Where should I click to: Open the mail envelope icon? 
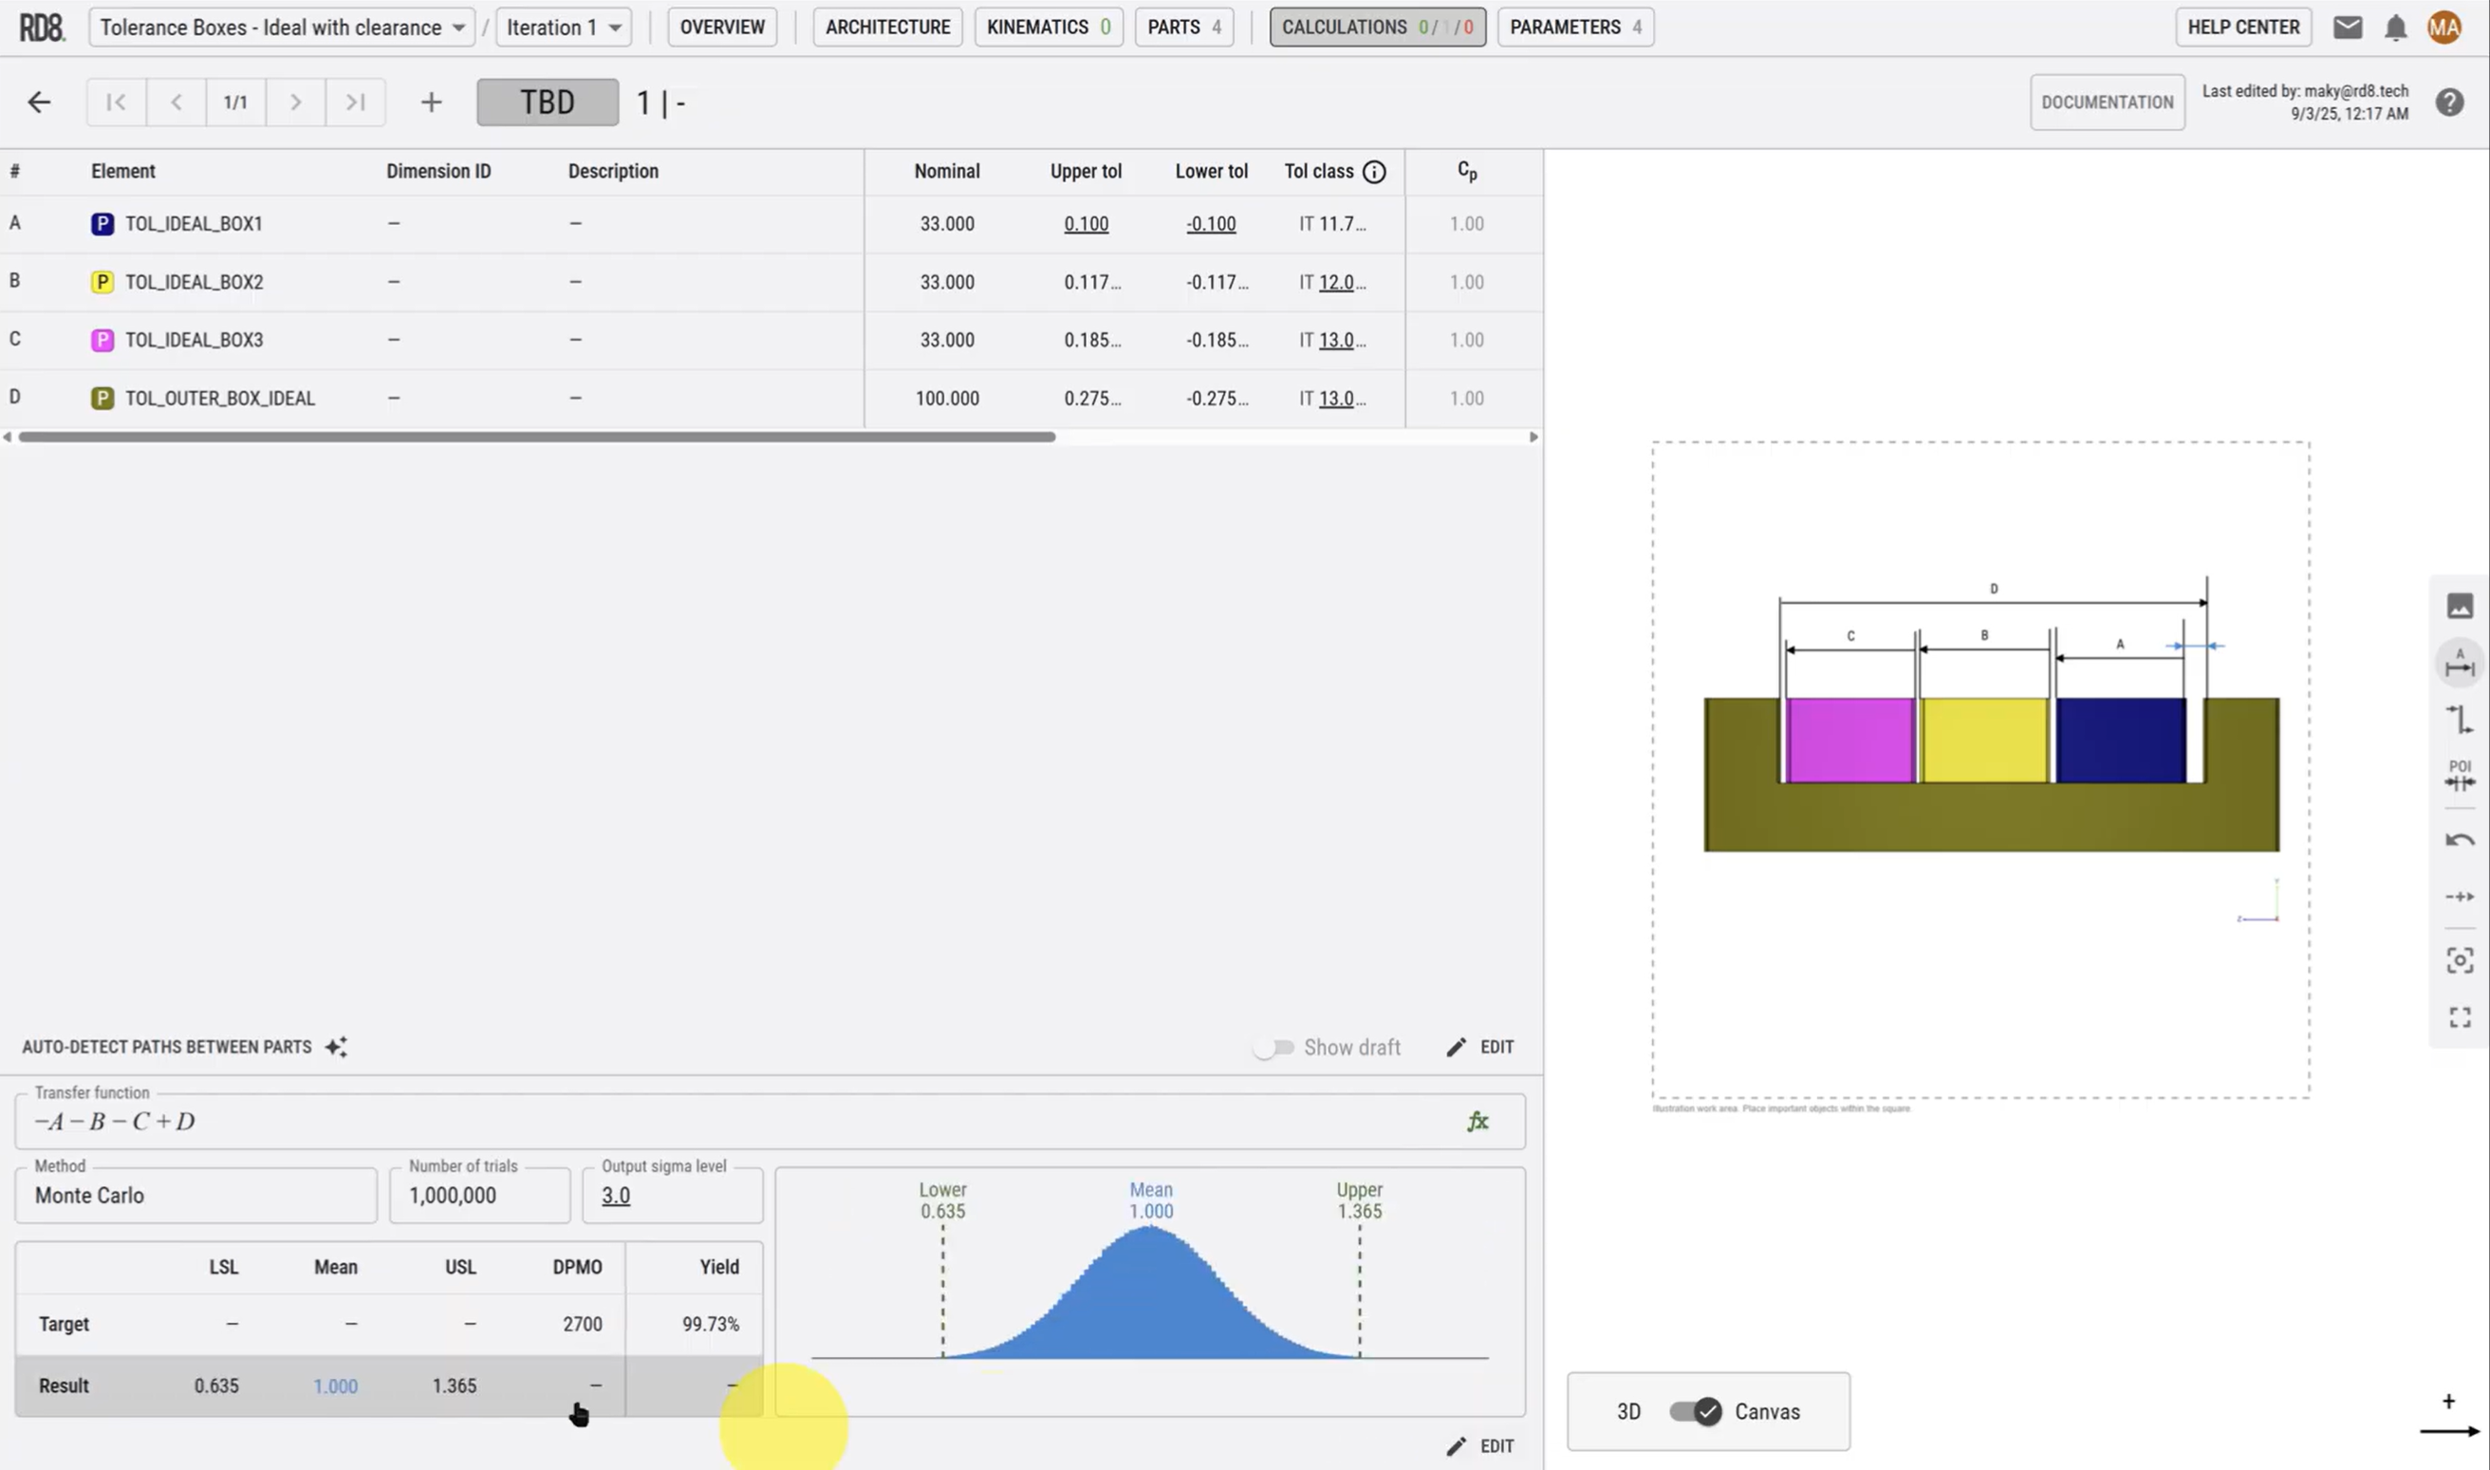pos(2348,27)
